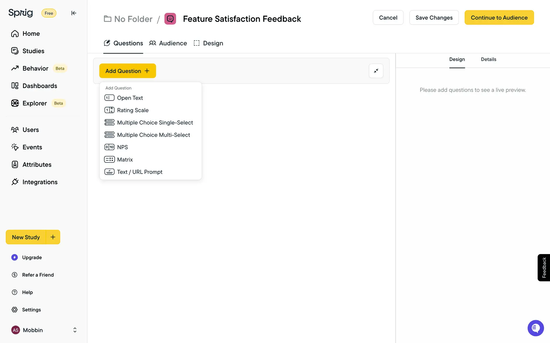Viewport: 550px width, 343px height.
Task: Open the vertical Feedback tab
Action: coord(544,268)
